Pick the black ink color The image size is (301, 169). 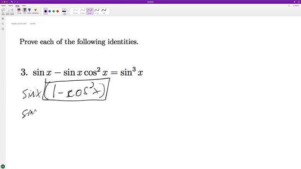(x=46, y=11)
